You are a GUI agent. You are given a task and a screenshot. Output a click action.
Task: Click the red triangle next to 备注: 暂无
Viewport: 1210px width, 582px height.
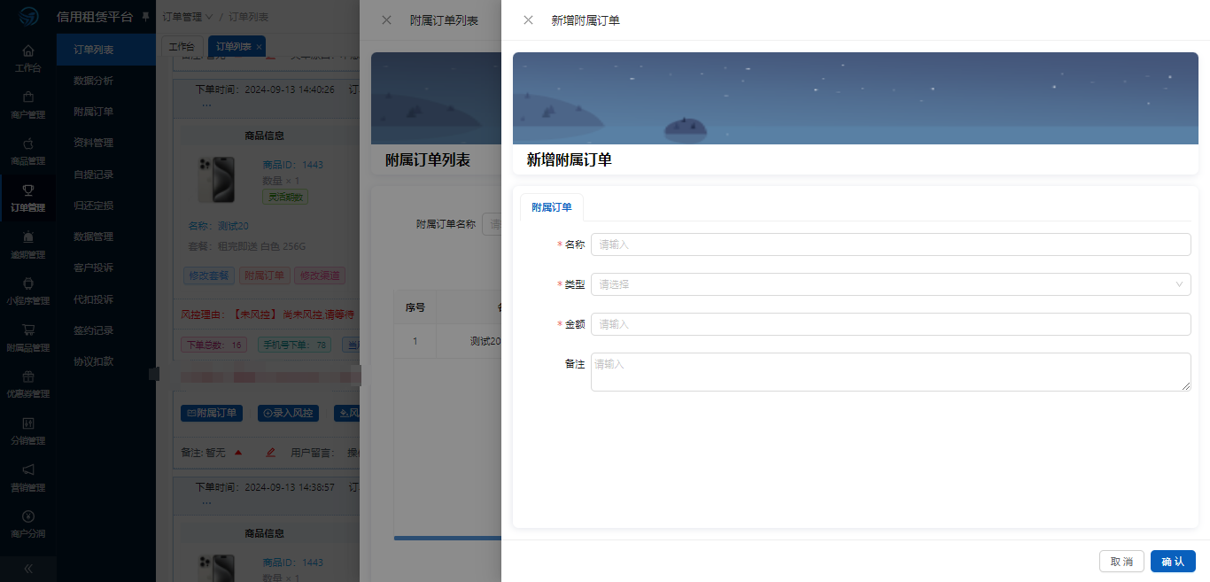click(x=237, y=453)
